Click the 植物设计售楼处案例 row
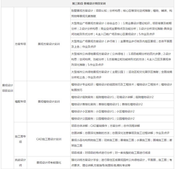175x169 pixels. [122, 104]
